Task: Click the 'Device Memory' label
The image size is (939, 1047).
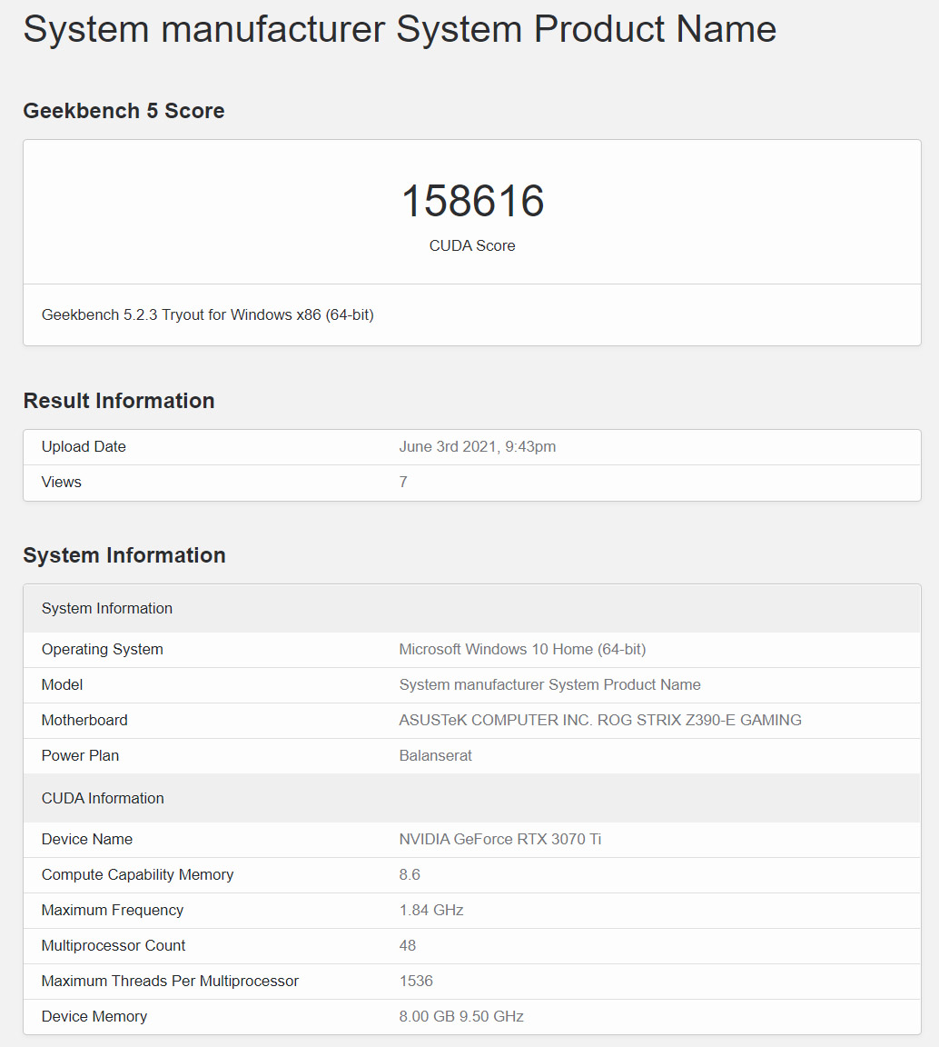Action: [x=94, y=1016]
